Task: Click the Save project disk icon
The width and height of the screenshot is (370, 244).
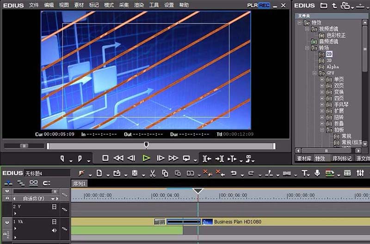Action: coord(135,173)
